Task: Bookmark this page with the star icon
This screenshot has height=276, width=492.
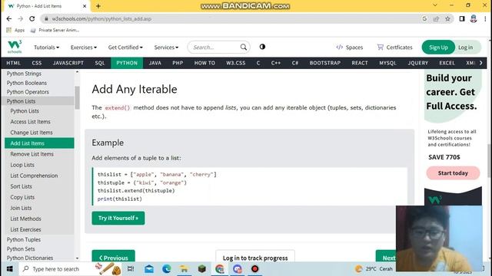Action: pyautogui.click(x=447, y=18)
